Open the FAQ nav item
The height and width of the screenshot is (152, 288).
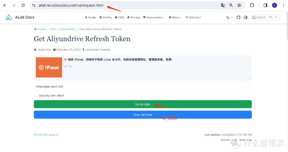pos(119,17)
